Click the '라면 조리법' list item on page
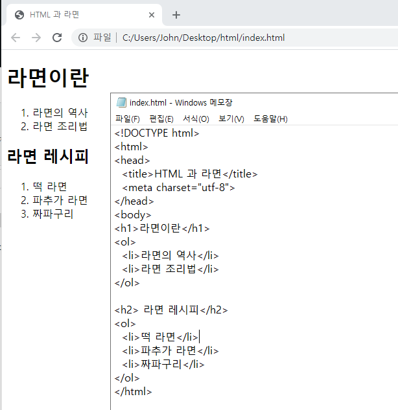 pyautogui.click(x=60, y=126)
